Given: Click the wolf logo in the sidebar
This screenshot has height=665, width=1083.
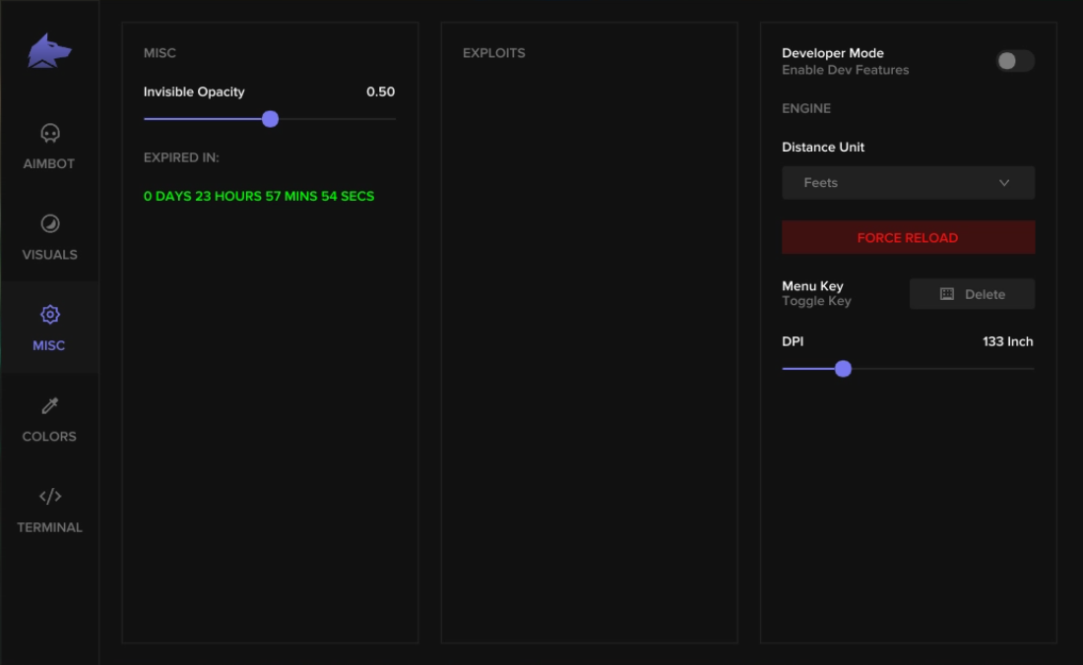Looking at the screenshot, I should (49, 51).
